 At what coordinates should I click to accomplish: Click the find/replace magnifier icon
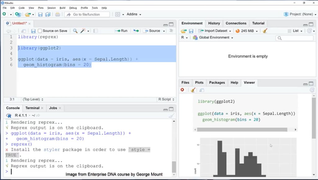tap(75, 31)
